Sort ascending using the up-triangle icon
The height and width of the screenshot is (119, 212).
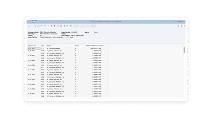coord(38,26)
